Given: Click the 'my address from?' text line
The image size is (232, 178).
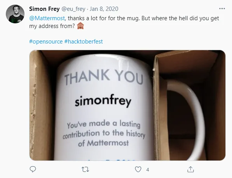Looking at the screenshot, I should [52, 26].
